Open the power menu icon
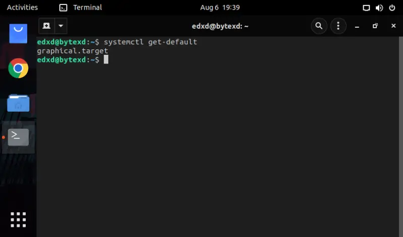 (392, 8)
